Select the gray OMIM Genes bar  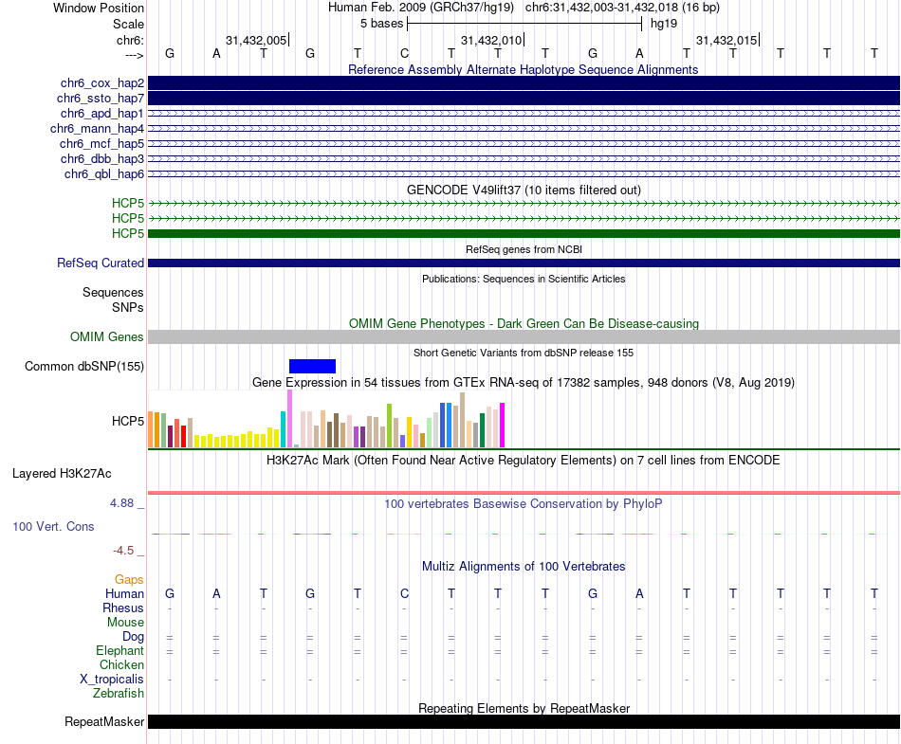coord(524,337)
